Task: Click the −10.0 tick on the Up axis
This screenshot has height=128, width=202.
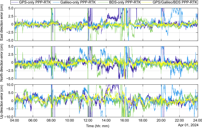Action: 9,117
